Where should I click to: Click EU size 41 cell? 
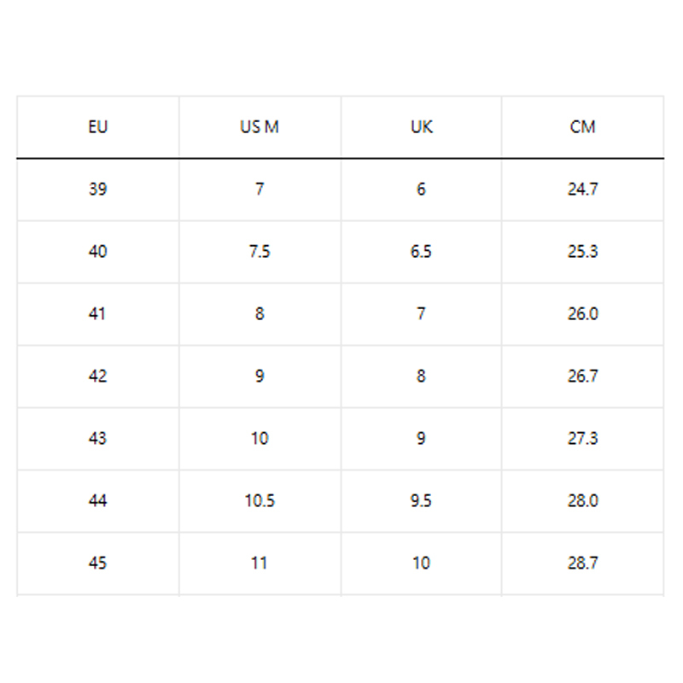[x=98, y=314]
